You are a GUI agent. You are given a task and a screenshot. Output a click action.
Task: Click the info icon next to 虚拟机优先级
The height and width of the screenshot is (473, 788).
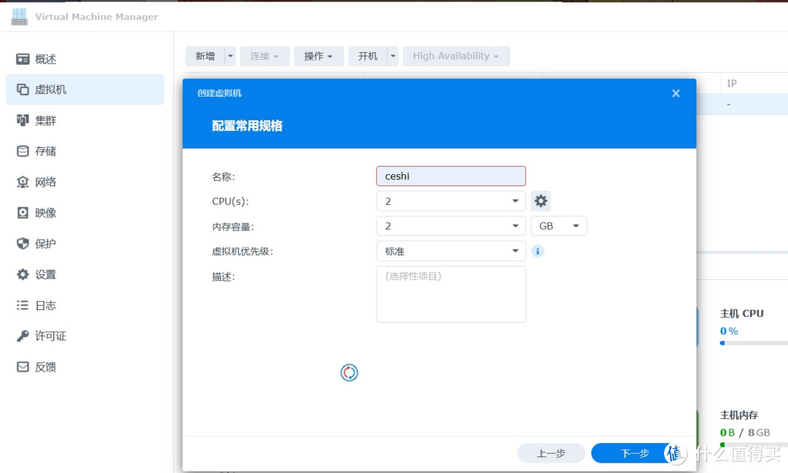tap(538, 251)
